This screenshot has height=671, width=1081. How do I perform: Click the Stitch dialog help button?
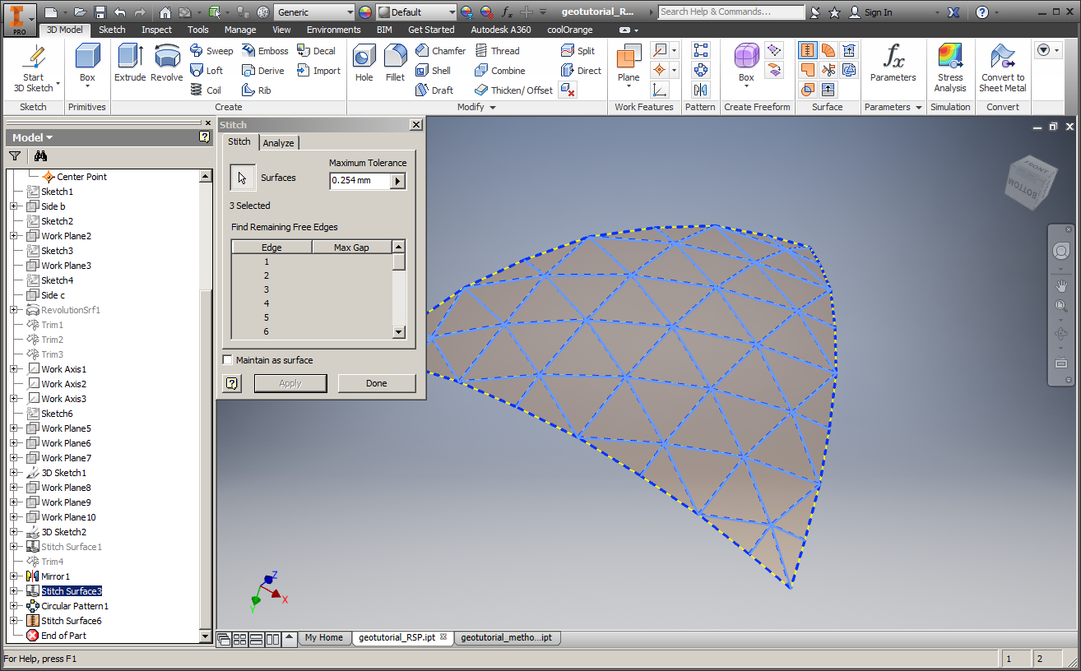[232, 383]
